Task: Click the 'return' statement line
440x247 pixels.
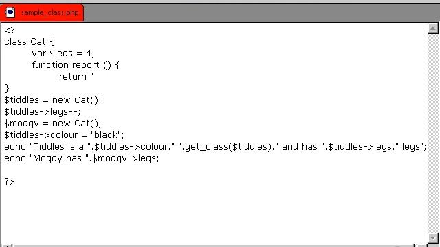Action: (76, 76)
